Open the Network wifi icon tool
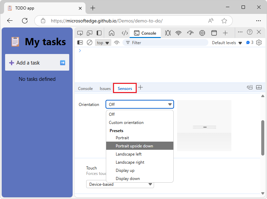The image size is (267, 199). click(x=178, y=33)
